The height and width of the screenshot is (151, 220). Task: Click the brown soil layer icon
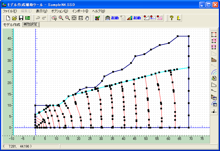coord(214,60)
